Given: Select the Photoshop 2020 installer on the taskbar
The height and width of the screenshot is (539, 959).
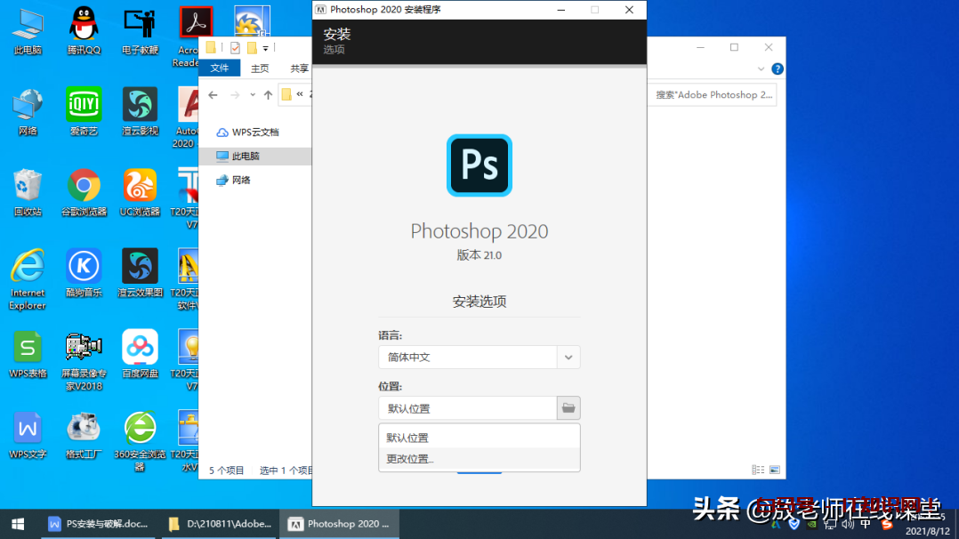Looking at the screenshot, I should pos(339,524).
